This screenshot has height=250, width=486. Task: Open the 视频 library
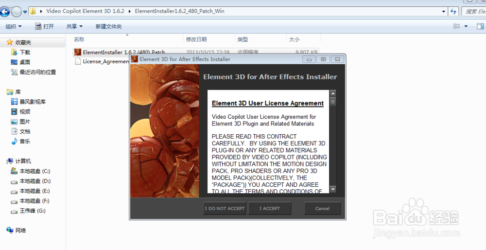coord(25,112)
